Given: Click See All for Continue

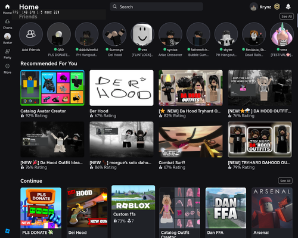Looking at the screenshot, I should (285, 181).
